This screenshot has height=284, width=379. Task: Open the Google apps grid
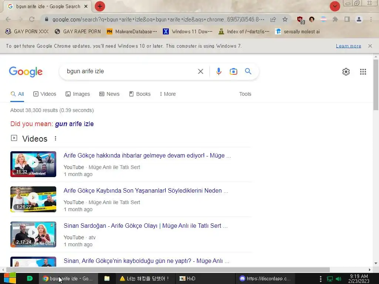(x=363, y=71)
